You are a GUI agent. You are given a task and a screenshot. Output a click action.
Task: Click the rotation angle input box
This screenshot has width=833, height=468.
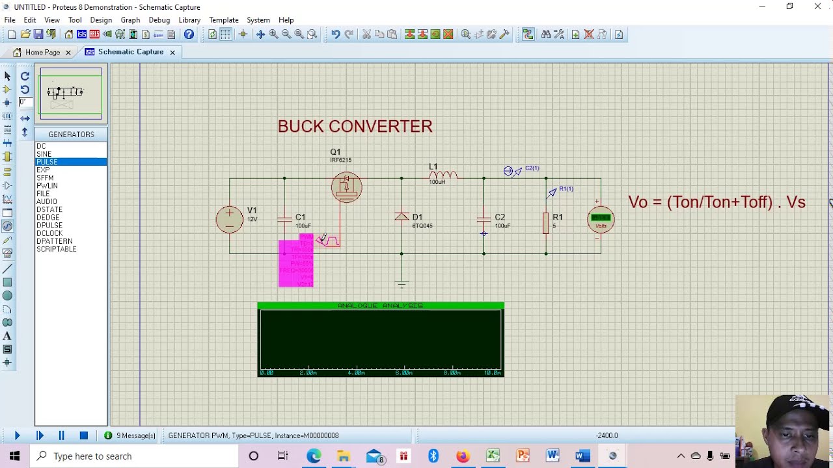[25, 102]
